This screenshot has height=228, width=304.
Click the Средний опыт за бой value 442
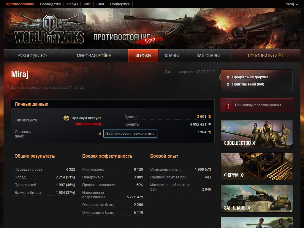point(208,177)
